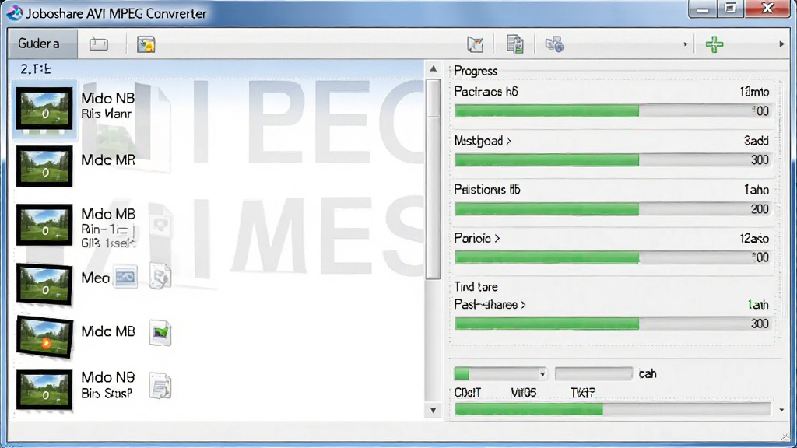Click the Guder a toolbar button
797x448 pixels.
[x=43, y=44]
